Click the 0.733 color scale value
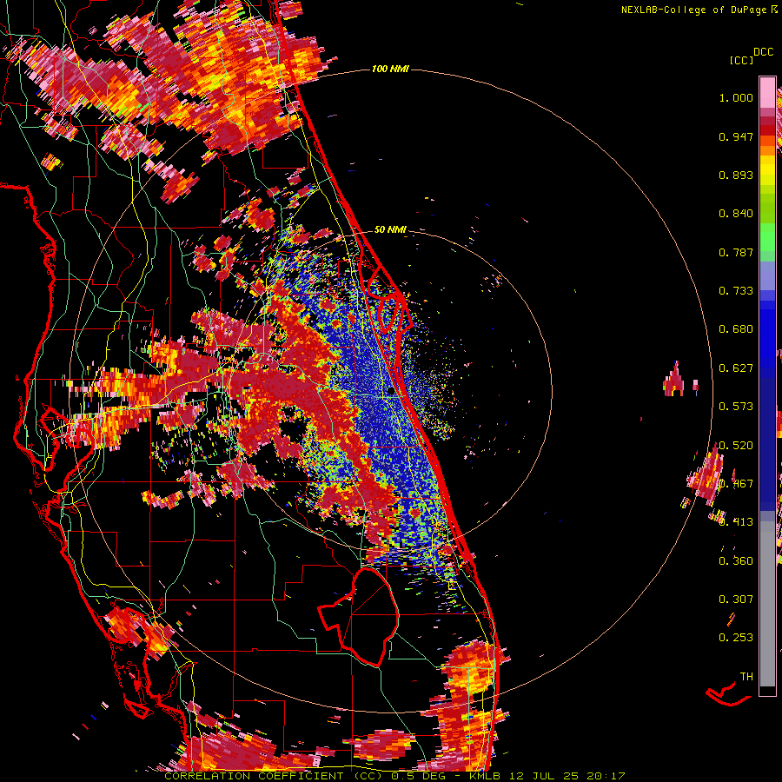 tap(736, 291)
